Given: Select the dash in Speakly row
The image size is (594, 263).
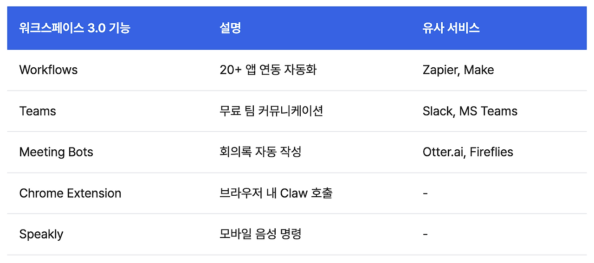Looking at the screenshot, I should (x=425, y=234).
